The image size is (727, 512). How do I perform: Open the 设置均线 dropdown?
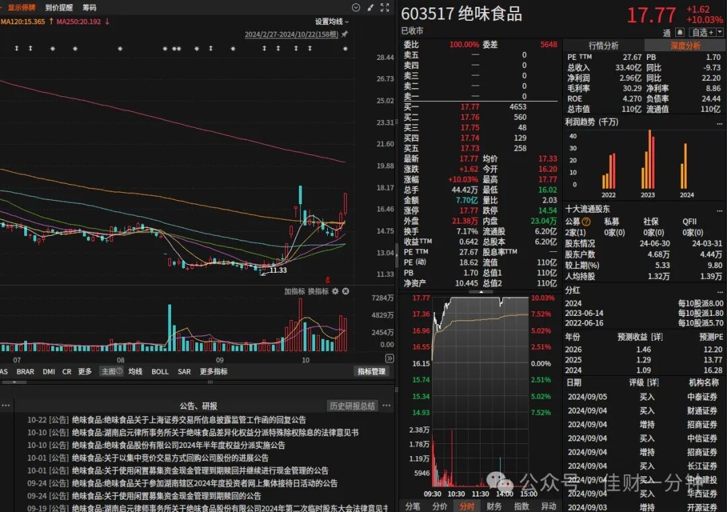point(331,22)
